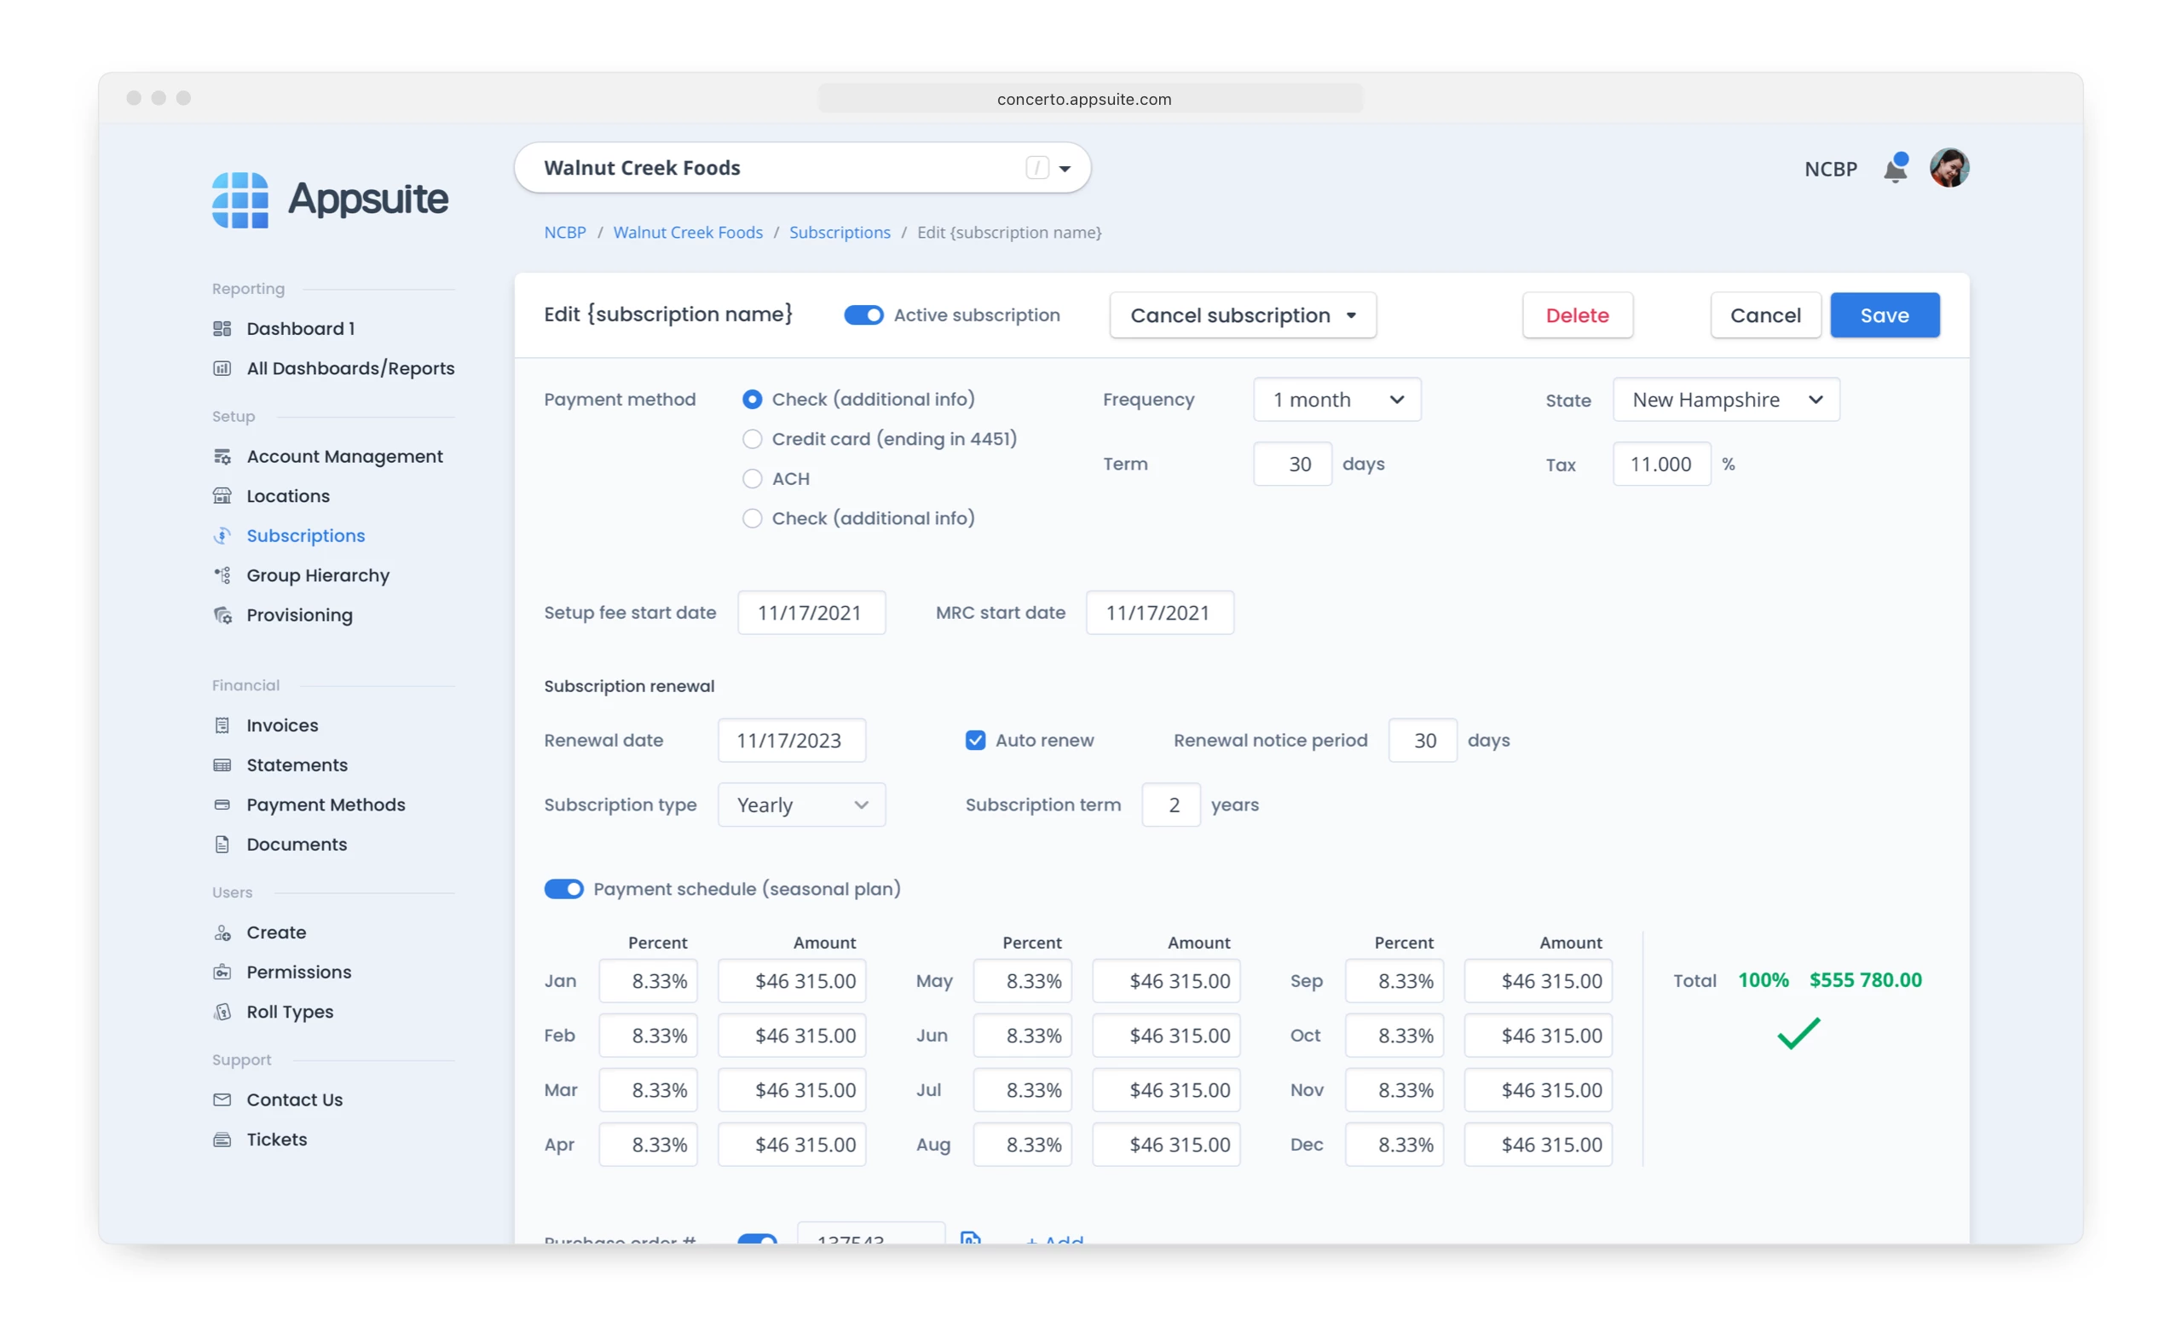Click the Payment Methods card icon

point(222,805)
